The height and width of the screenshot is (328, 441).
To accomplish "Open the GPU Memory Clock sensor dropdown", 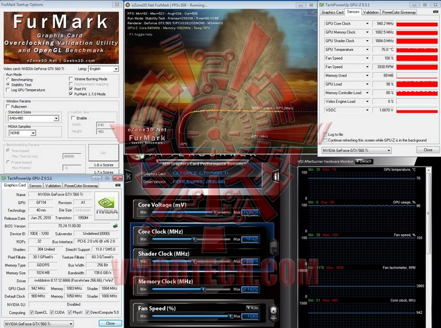I will click(x=367, y=32).
